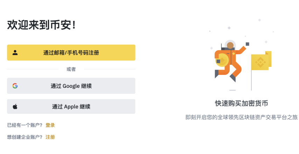
Task: Click the 想创建企业账户？ text
Action: 25,137
